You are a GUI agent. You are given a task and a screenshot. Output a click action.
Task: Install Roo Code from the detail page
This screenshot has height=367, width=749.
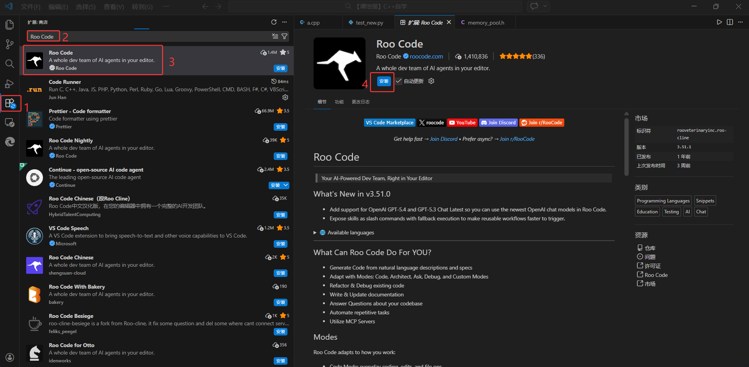point(384,81)
